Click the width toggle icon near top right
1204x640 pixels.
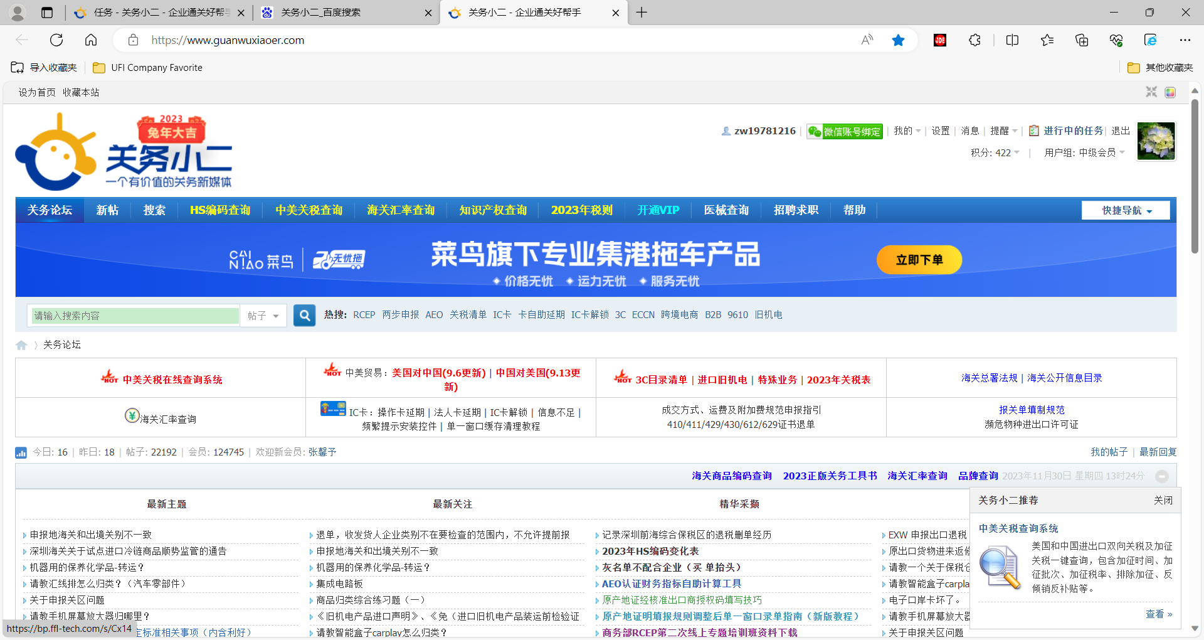[1151, 92]
